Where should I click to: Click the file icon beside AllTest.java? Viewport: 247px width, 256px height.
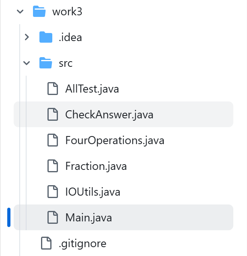[x=53, y=89]
